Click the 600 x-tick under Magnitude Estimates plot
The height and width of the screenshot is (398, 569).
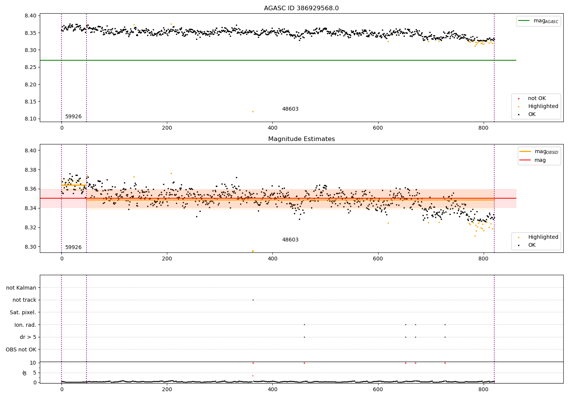(x=378, y=259)
